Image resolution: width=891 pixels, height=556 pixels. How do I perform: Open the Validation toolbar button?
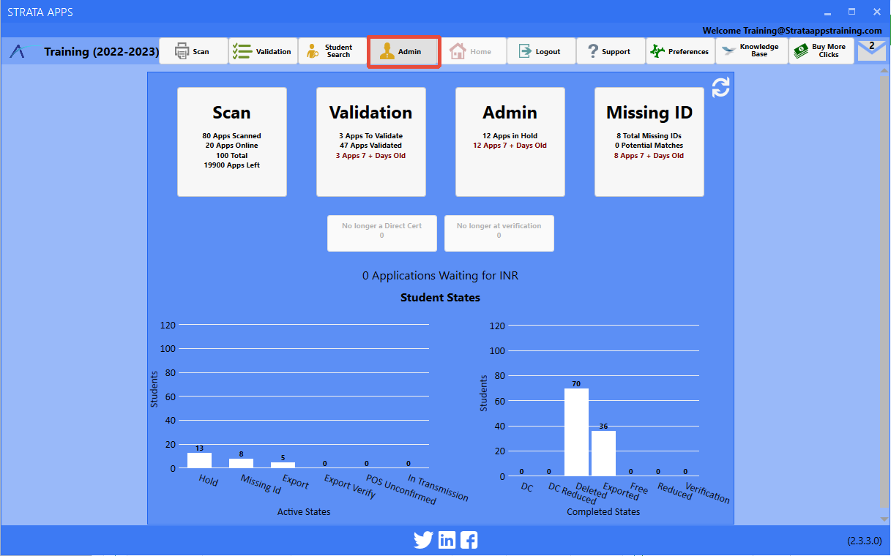tap(263, 51)
